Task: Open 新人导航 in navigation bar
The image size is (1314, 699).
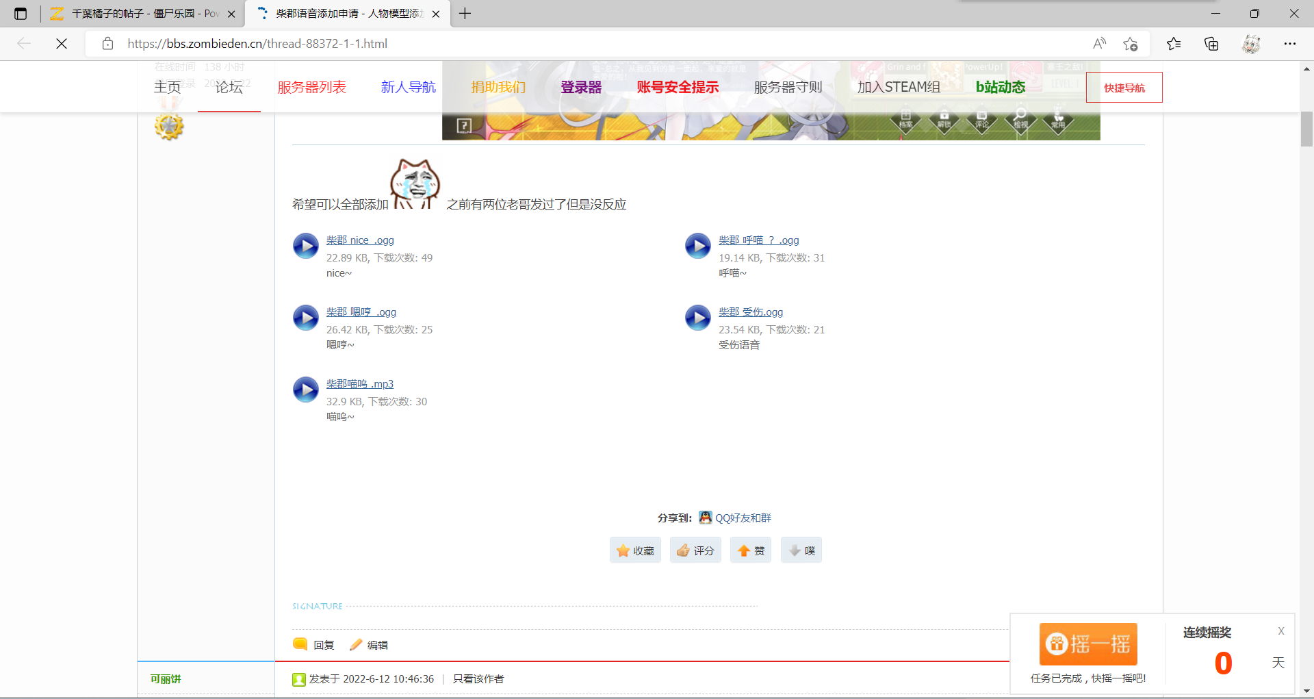Action: point(409,87)
